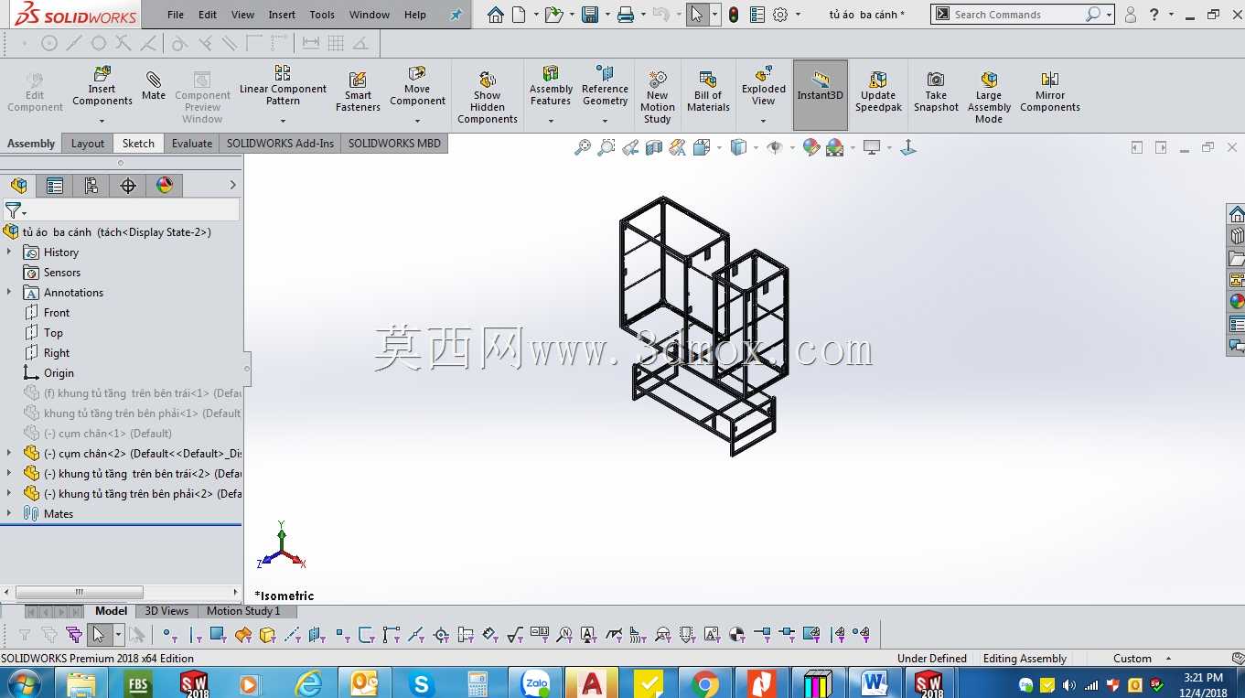Select the Origin in the tree
The width and height of the screenshot is (1245, 698).
click(59, 373)
